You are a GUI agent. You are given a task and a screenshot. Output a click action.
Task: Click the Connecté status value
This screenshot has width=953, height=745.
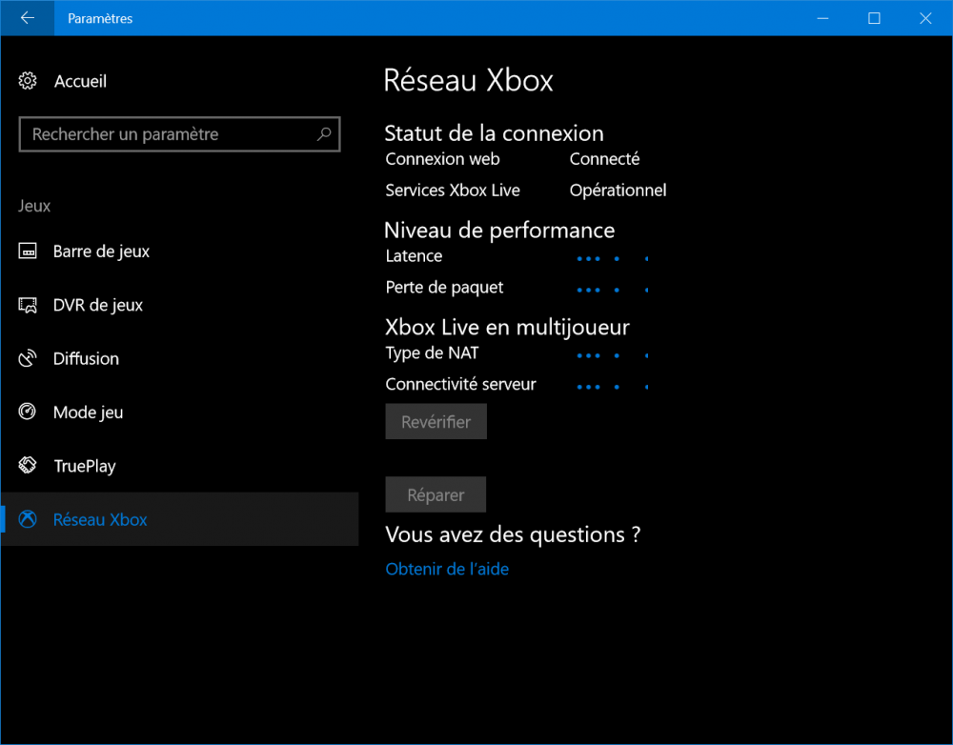tap(605, 159)
